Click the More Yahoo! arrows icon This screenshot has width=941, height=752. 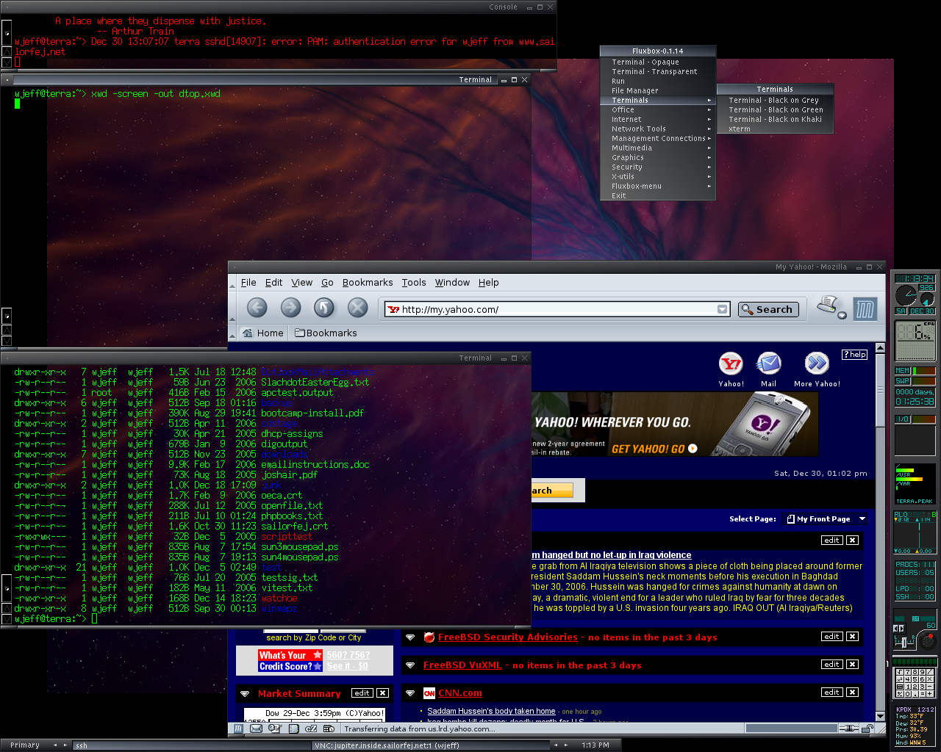(x=817, y=364)
